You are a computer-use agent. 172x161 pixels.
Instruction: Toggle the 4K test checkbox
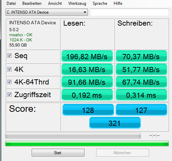[x=9, y=69]
